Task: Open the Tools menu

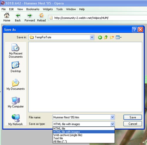Action: [59, 9]
